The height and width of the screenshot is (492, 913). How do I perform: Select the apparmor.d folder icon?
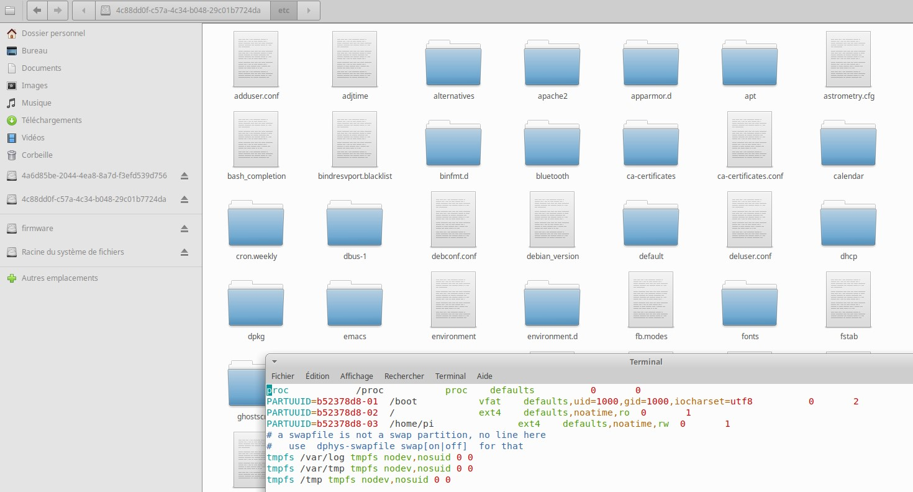pyautogui.click(x=651, y=63)
